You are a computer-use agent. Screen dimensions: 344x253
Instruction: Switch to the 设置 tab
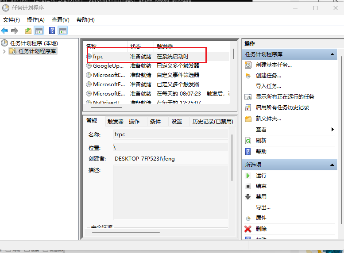coord(177,122)
